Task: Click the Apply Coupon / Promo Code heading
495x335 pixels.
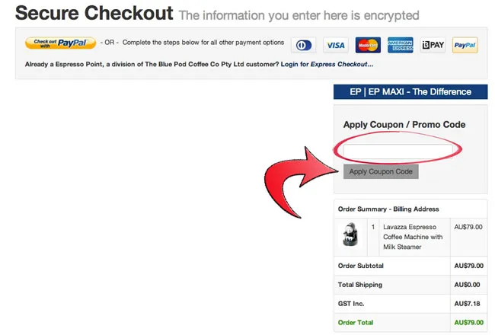Action: point(404,125)
